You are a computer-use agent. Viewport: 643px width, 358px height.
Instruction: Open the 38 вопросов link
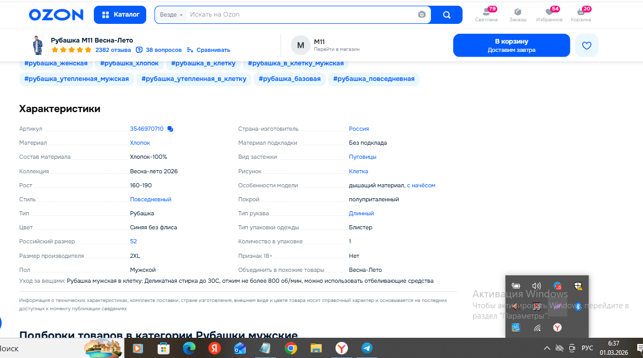159,50
